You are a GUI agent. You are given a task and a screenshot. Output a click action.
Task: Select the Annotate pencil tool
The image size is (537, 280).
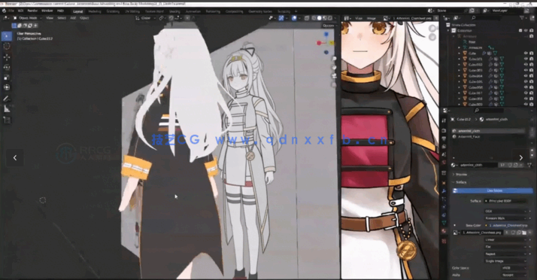pos(7,99)
